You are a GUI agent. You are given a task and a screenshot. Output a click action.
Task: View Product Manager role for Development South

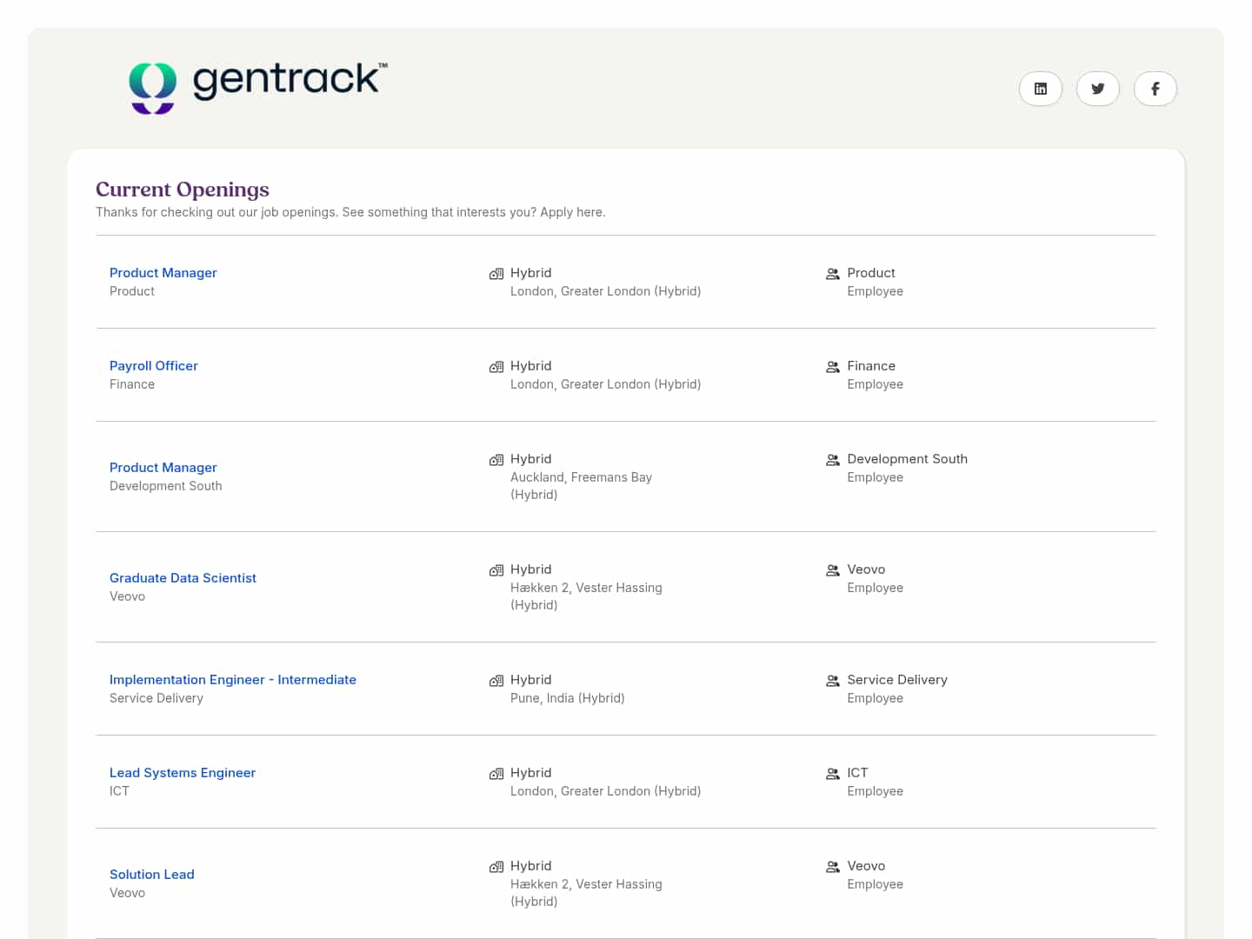[163, 468]
